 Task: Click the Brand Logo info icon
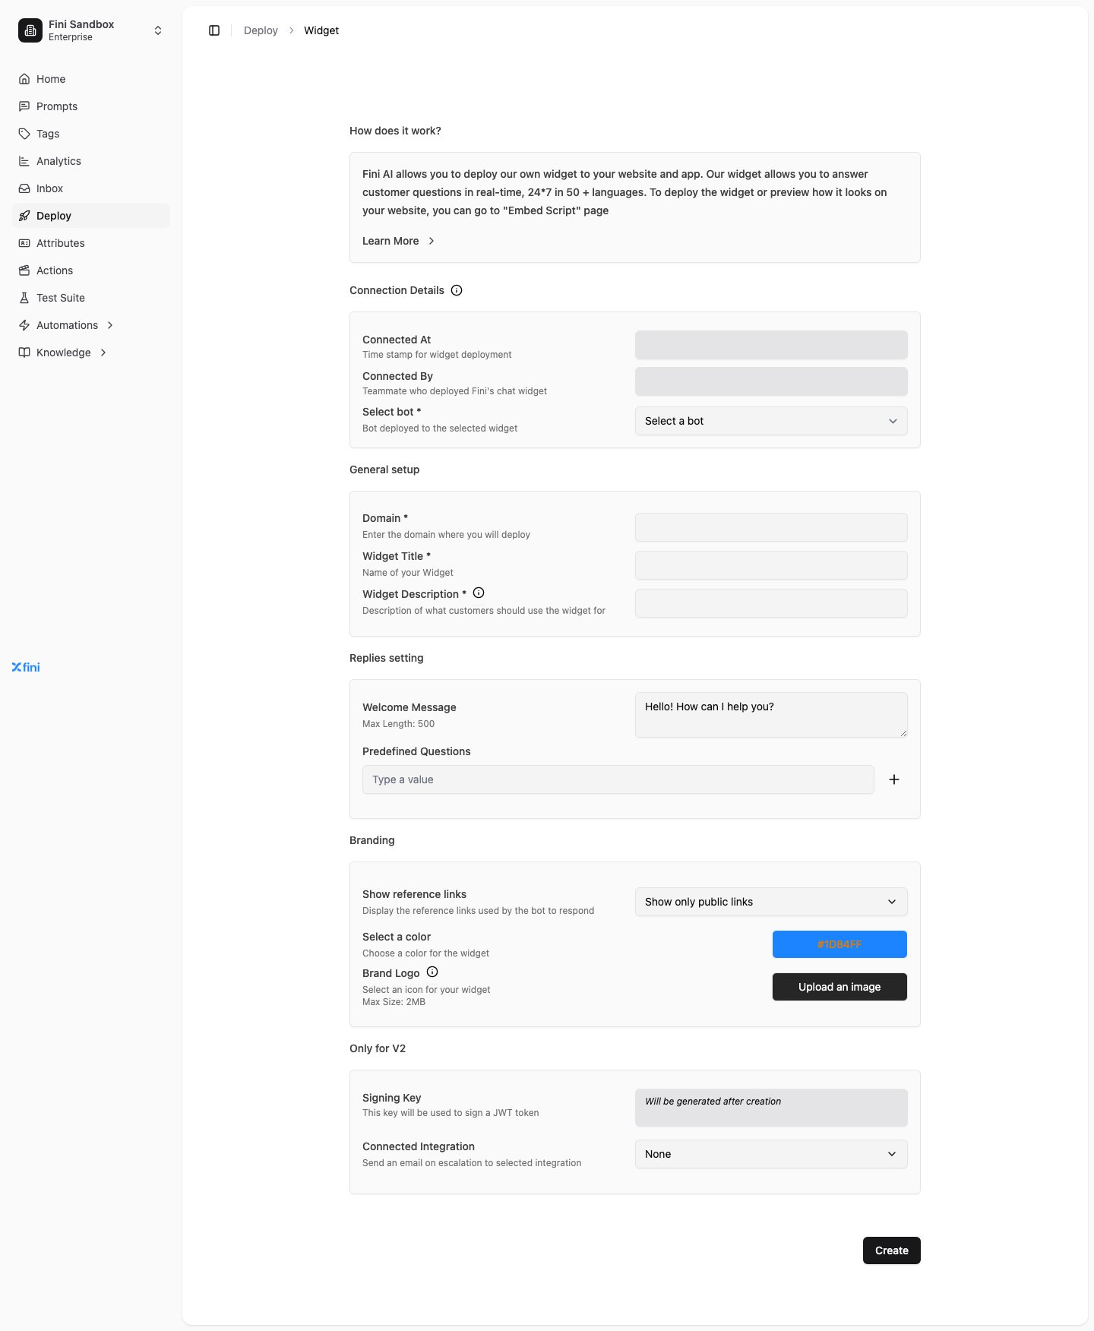[432, 972]
